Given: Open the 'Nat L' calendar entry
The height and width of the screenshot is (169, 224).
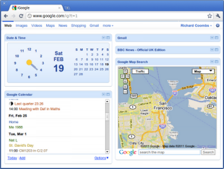Looking at the screenshot, I should coord(13,140).
